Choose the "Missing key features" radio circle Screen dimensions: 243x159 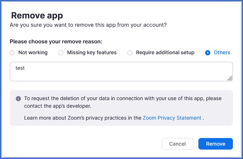61,53
